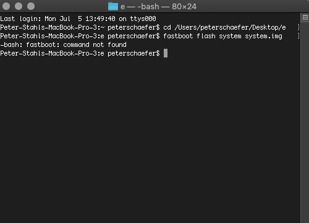Image resolution: width=309 pixels, height=223 pixels.
Task: Click the 13:49:40 timestamp in login line
Action: [100, 19]
